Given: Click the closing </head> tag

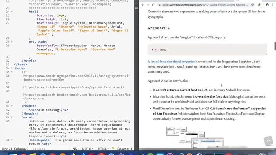Looking at the screenshot, I should point(20,65).
